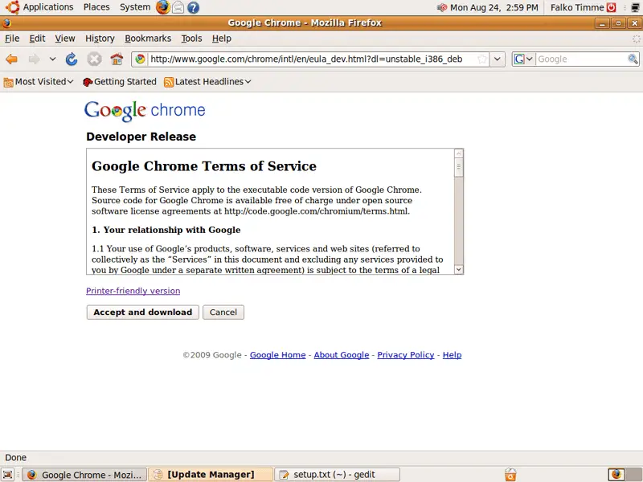Image resolution: width=643 pixels, height=482 pixels.
Task: Click the Falko Timme user name
Action: pos(577,7)
